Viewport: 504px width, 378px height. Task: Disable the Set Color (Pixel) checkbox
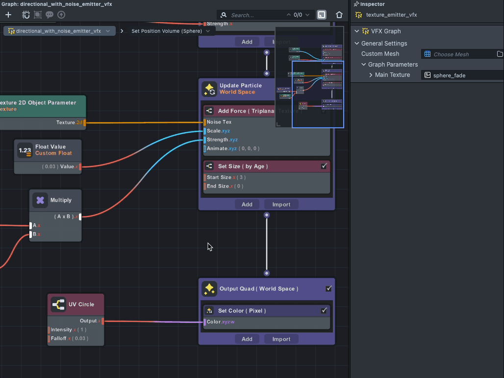[324, 311]
